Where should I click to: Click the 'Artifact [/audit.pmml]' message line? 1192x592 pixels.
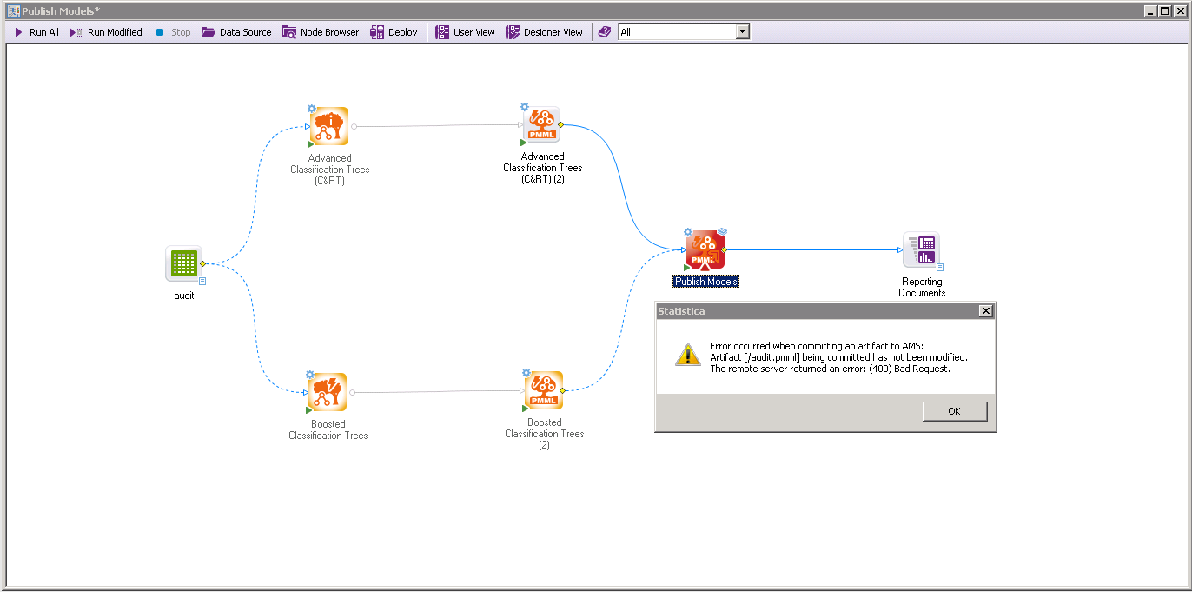pyautogui.click(x=838, y=357)
